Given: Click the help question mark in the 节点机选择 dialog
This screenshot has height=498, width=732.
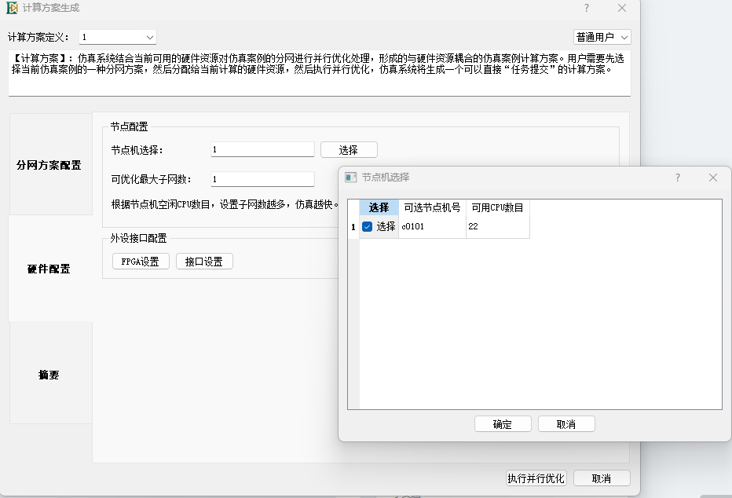Looking at the screenshot, I should (x=678, y=178).
